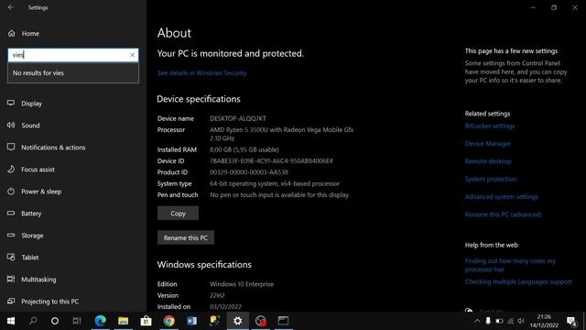Click the Power & sleep power icon

click(11, 192)
